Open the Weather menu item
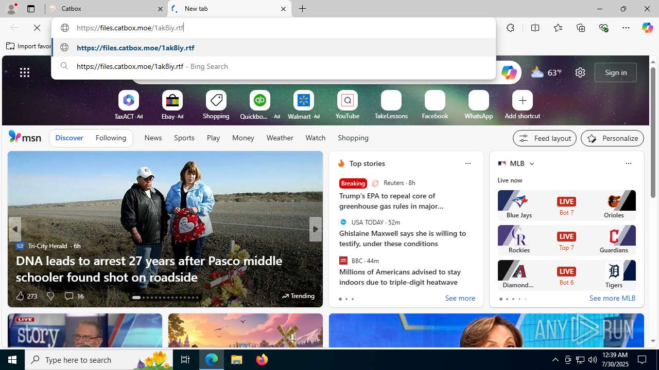This screenshot has height=370, width=659. point(280,138)
